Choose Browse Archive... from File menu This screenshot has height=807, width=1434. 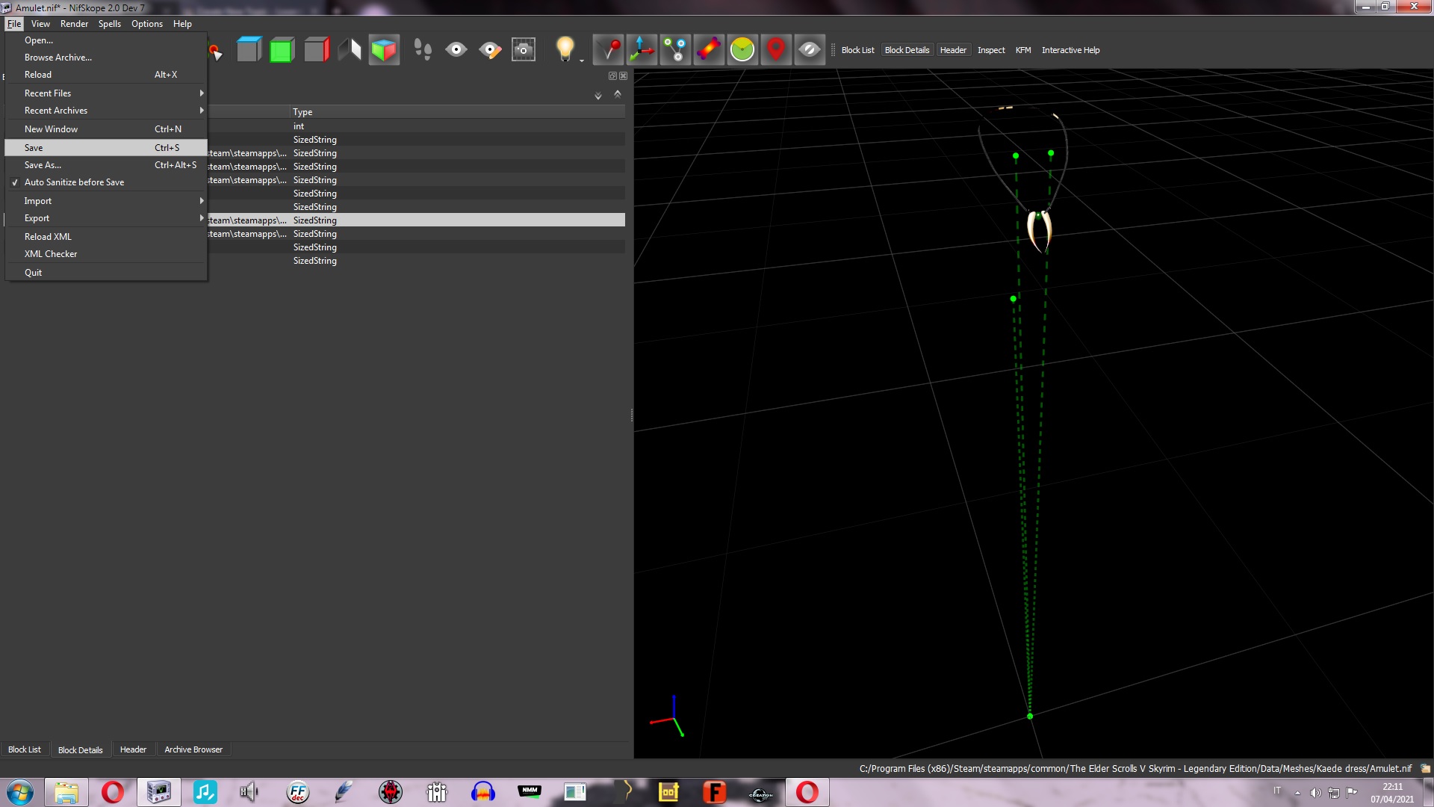point(106,58)
